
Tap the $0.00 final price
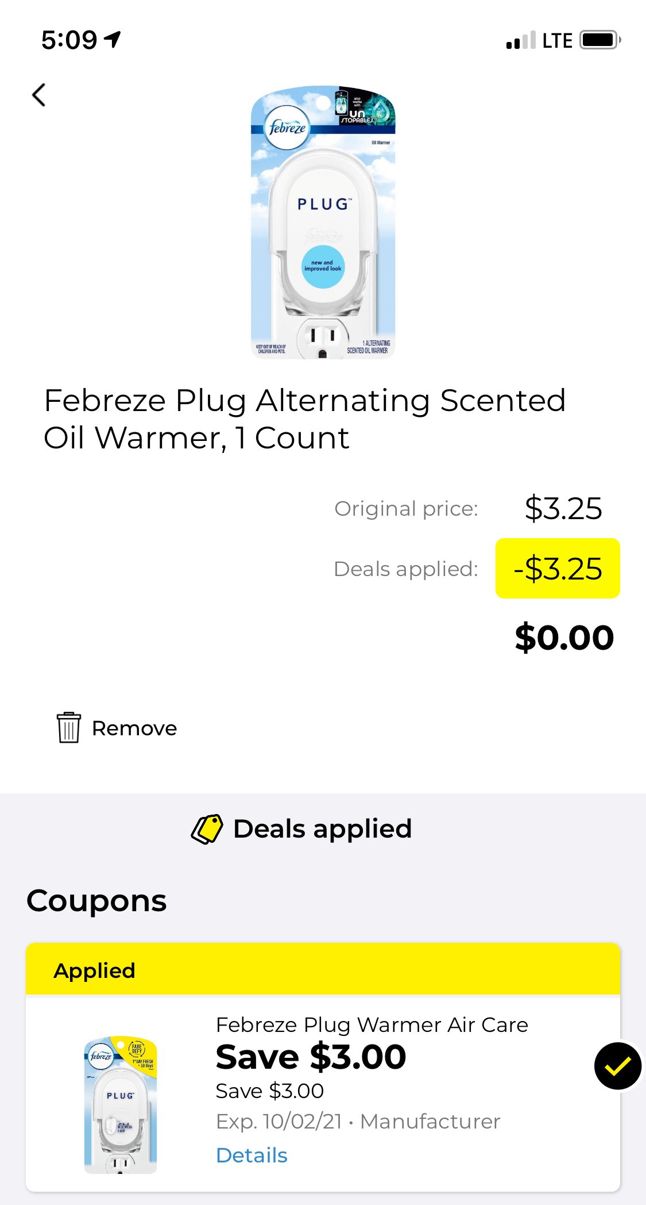[564, 638]
